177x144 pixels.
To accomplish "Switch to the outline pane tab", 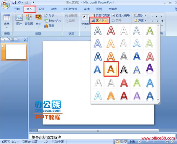I will coord(13,40).
